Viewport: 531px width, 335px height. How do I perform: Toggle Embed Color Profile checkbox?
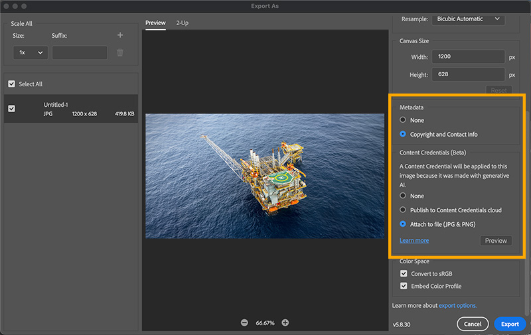click(404, 286)
